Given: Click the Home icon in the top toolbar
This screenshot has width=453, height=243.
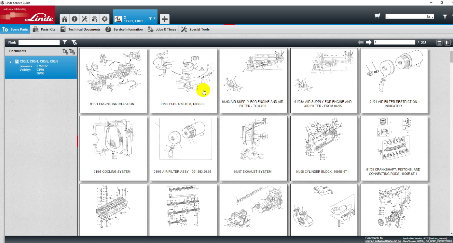Looking at the screenshot, I should click(64, 19).
